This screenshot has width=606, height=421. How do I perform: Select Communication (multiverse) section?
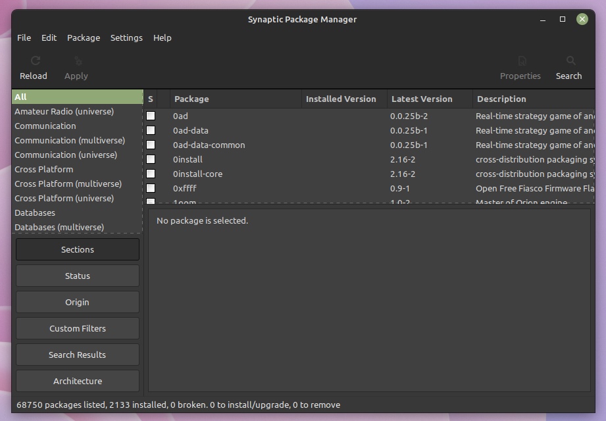point(77,141)
